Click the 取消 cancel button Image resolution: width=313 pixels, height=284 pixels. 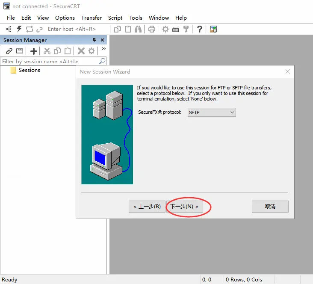tap(270, 207)
